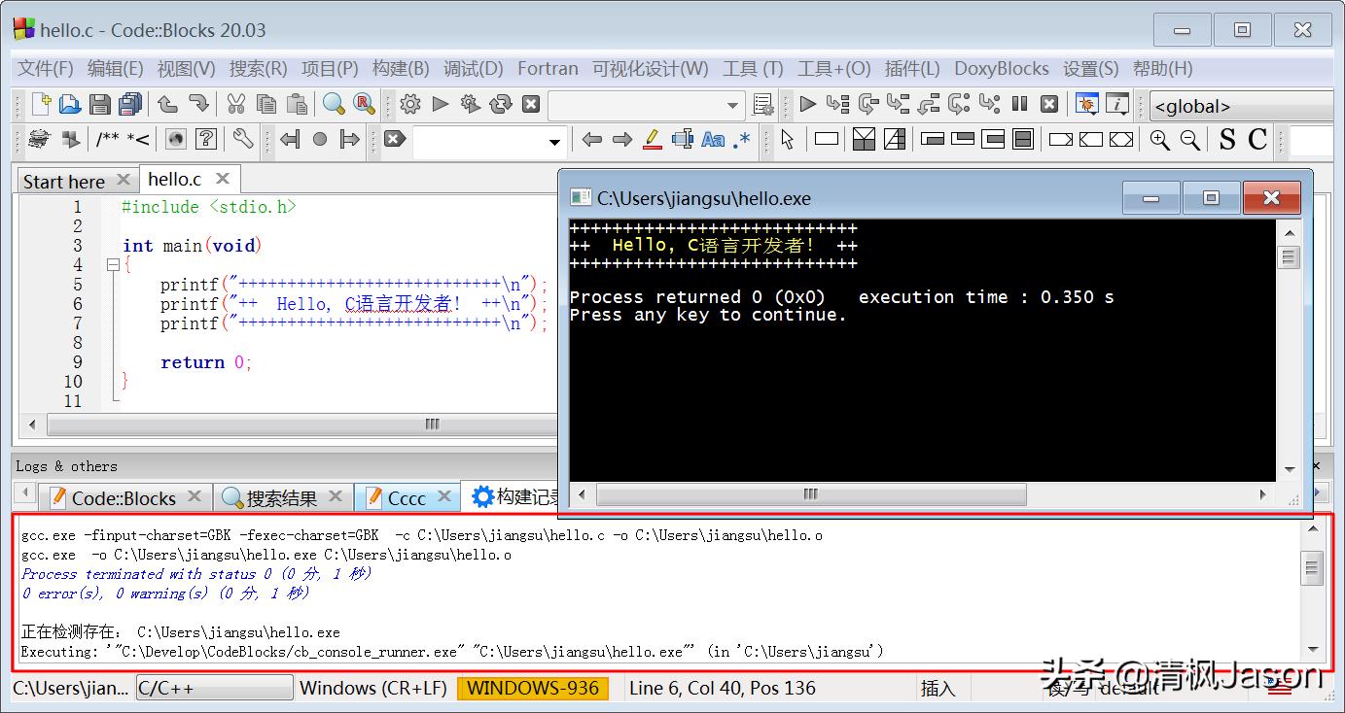This screenshot has height=713, width=1345.
Task: Click the editor horizontal scrollbar thumb
Action: [432, 424]
